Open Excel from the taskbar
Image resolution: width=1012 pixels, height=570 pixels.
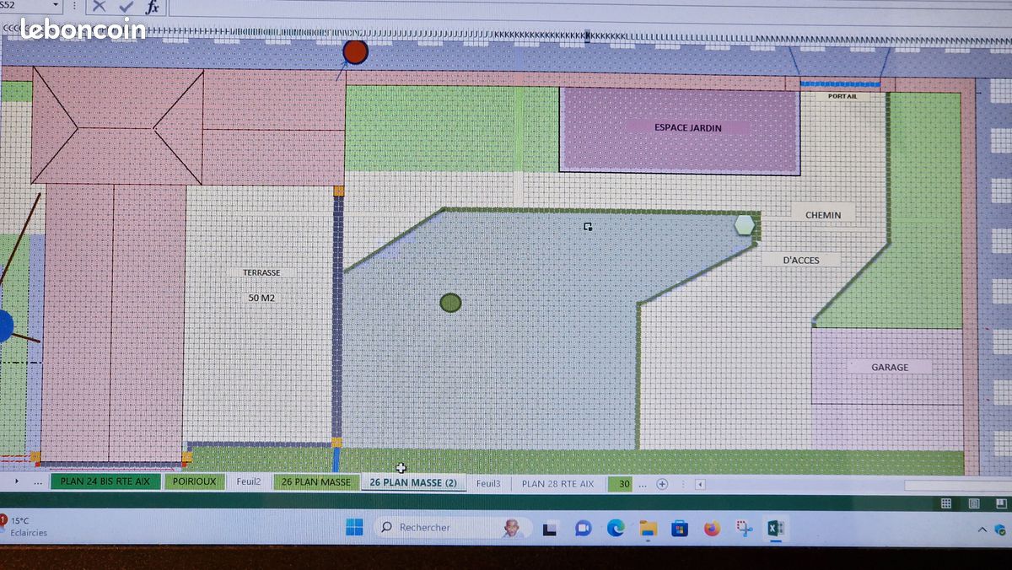(775, 529)
